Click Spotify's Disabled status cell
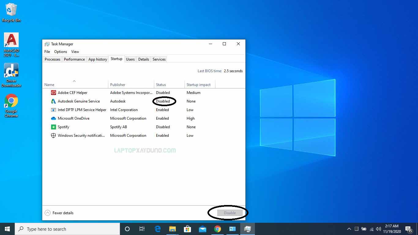 point(163,127)
